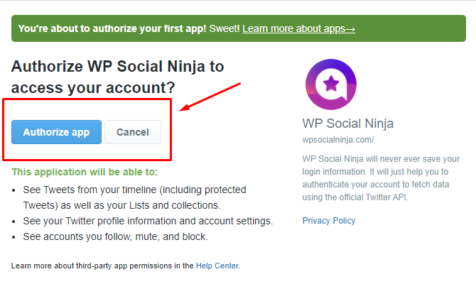Open the Help Center link
Image resolution: width=476 pixels, height=284 pixels.
[x=217, y=266]
